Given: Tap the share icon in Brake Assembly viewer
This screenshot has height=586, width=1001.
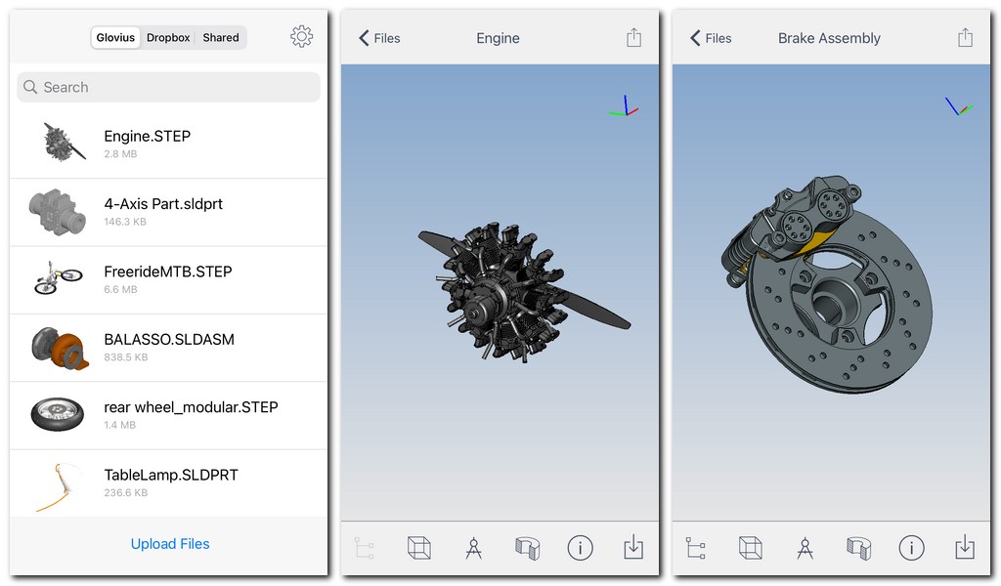Looking at the screenshot, I should coord(965,38).
